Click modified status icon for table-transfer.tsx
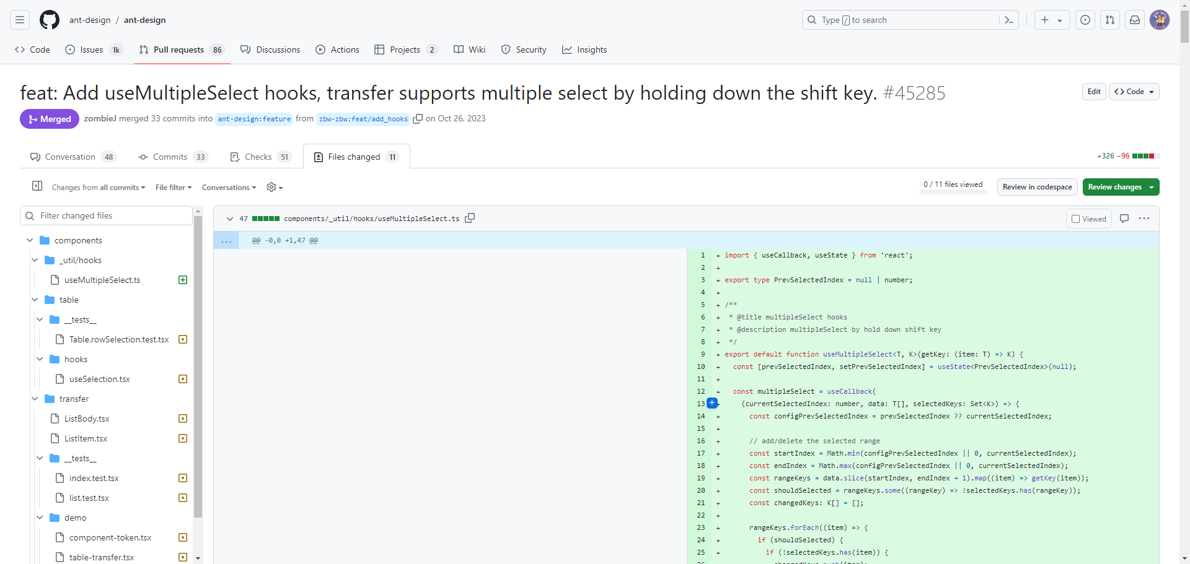The image size is (1190, 564). [x=183, y=557]
